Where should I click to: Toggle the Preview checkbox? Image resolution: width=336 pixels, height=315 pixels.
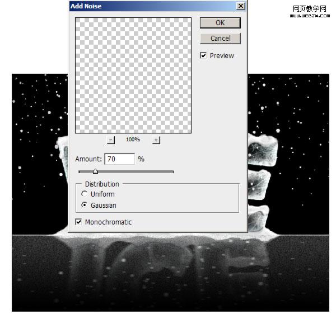coord(203,55)
